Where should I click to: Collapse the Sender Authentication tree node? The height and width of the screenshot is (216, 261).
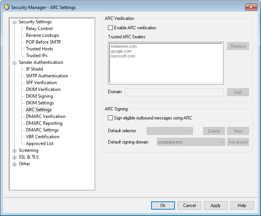tap(15, 63)
